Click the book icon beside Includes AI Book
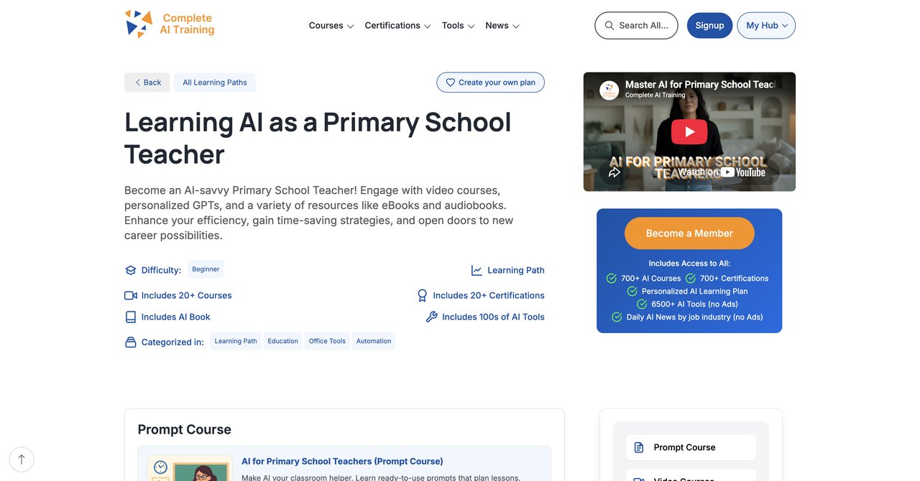The height and width of the screenshot is (481, 920). (x=130, y=317)
